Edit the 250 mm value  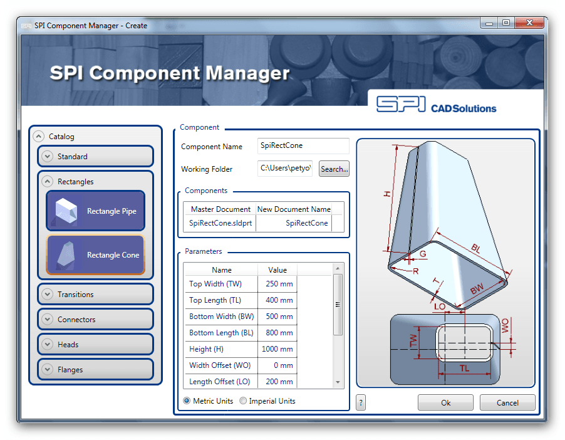277,284
